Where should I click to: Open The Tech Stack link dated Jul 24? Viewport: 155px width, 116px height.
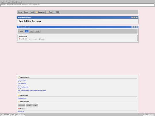22,84
